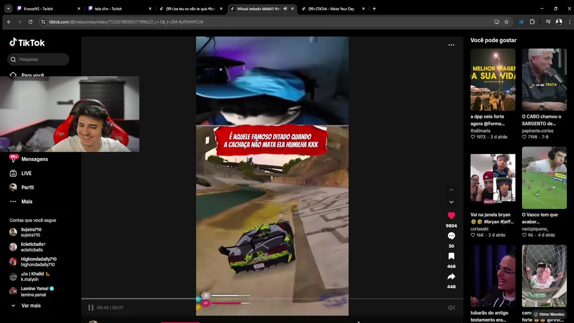This screenshot has height=323, width=574.
Task: Click install app icon in address bar
Action: pyautogui.click(x=496, y=22)
